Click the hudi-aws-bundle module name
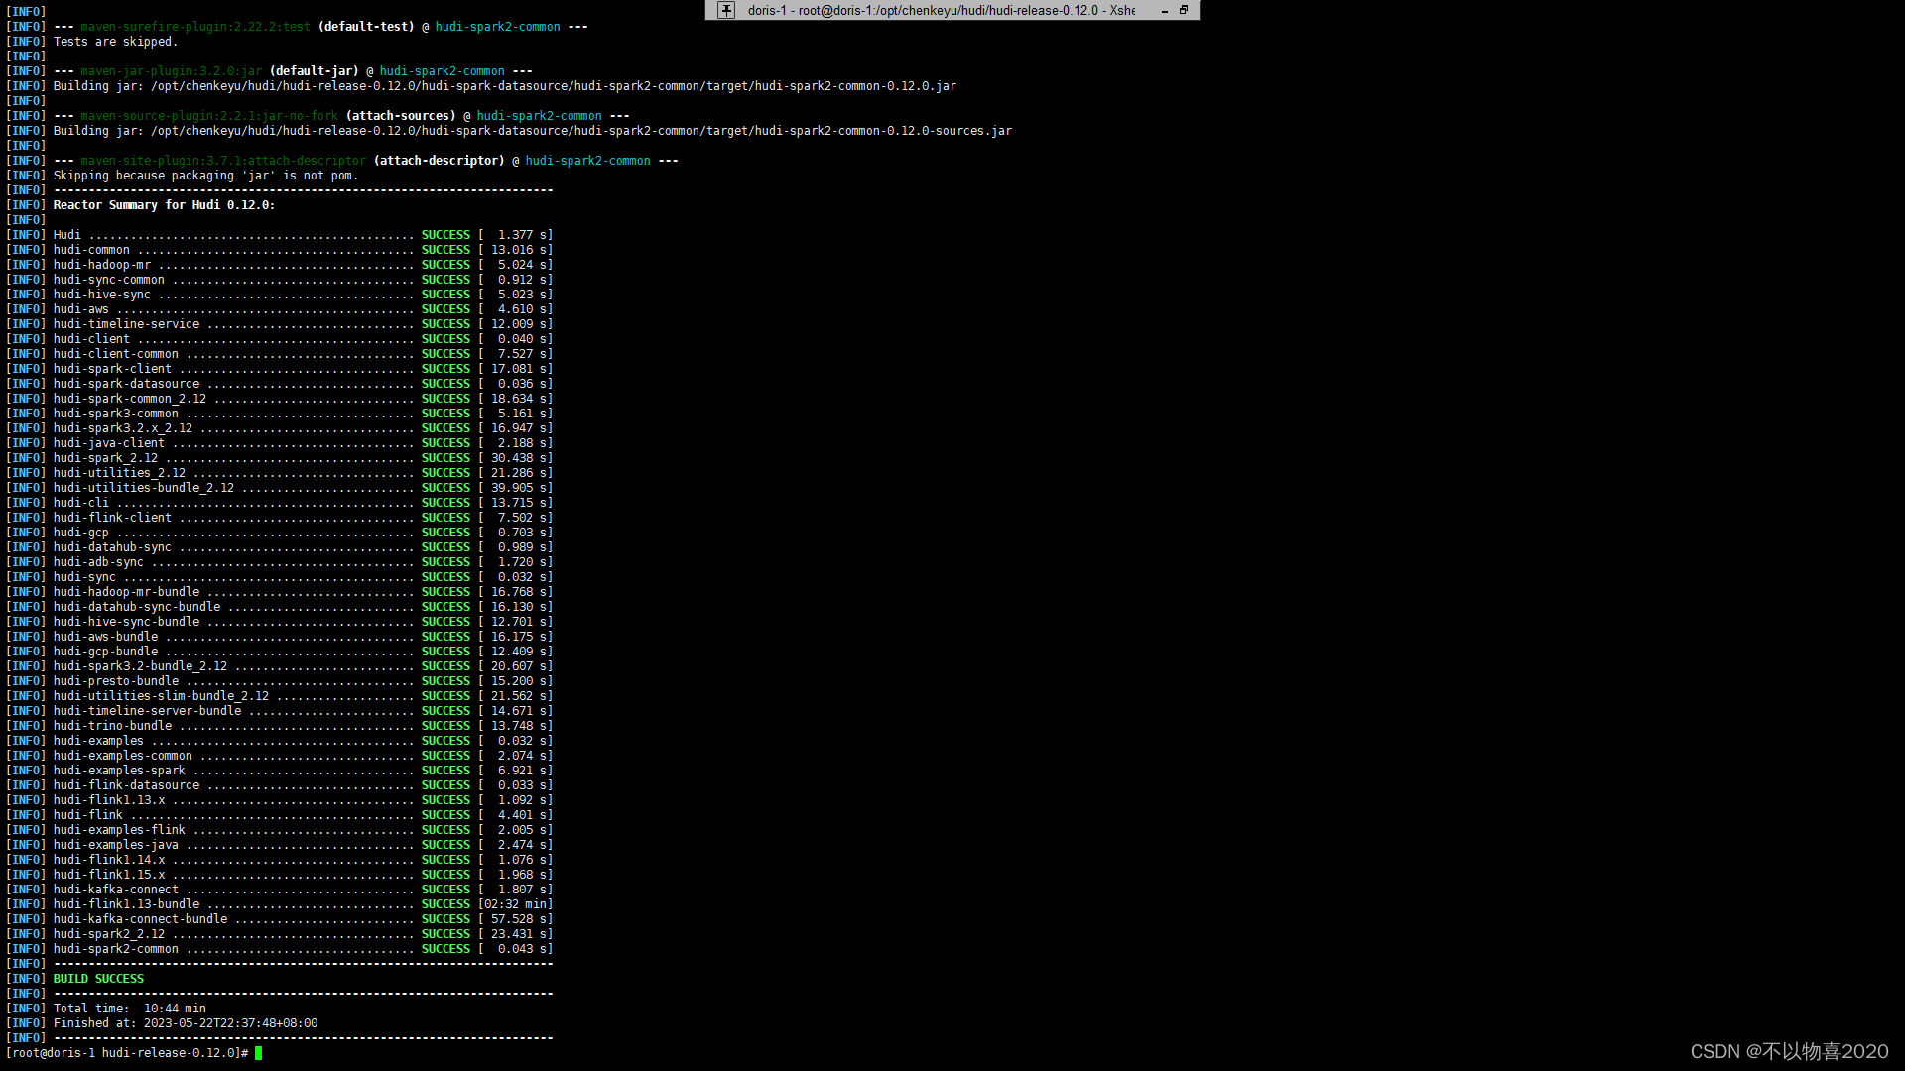 (x=105, y=637)
